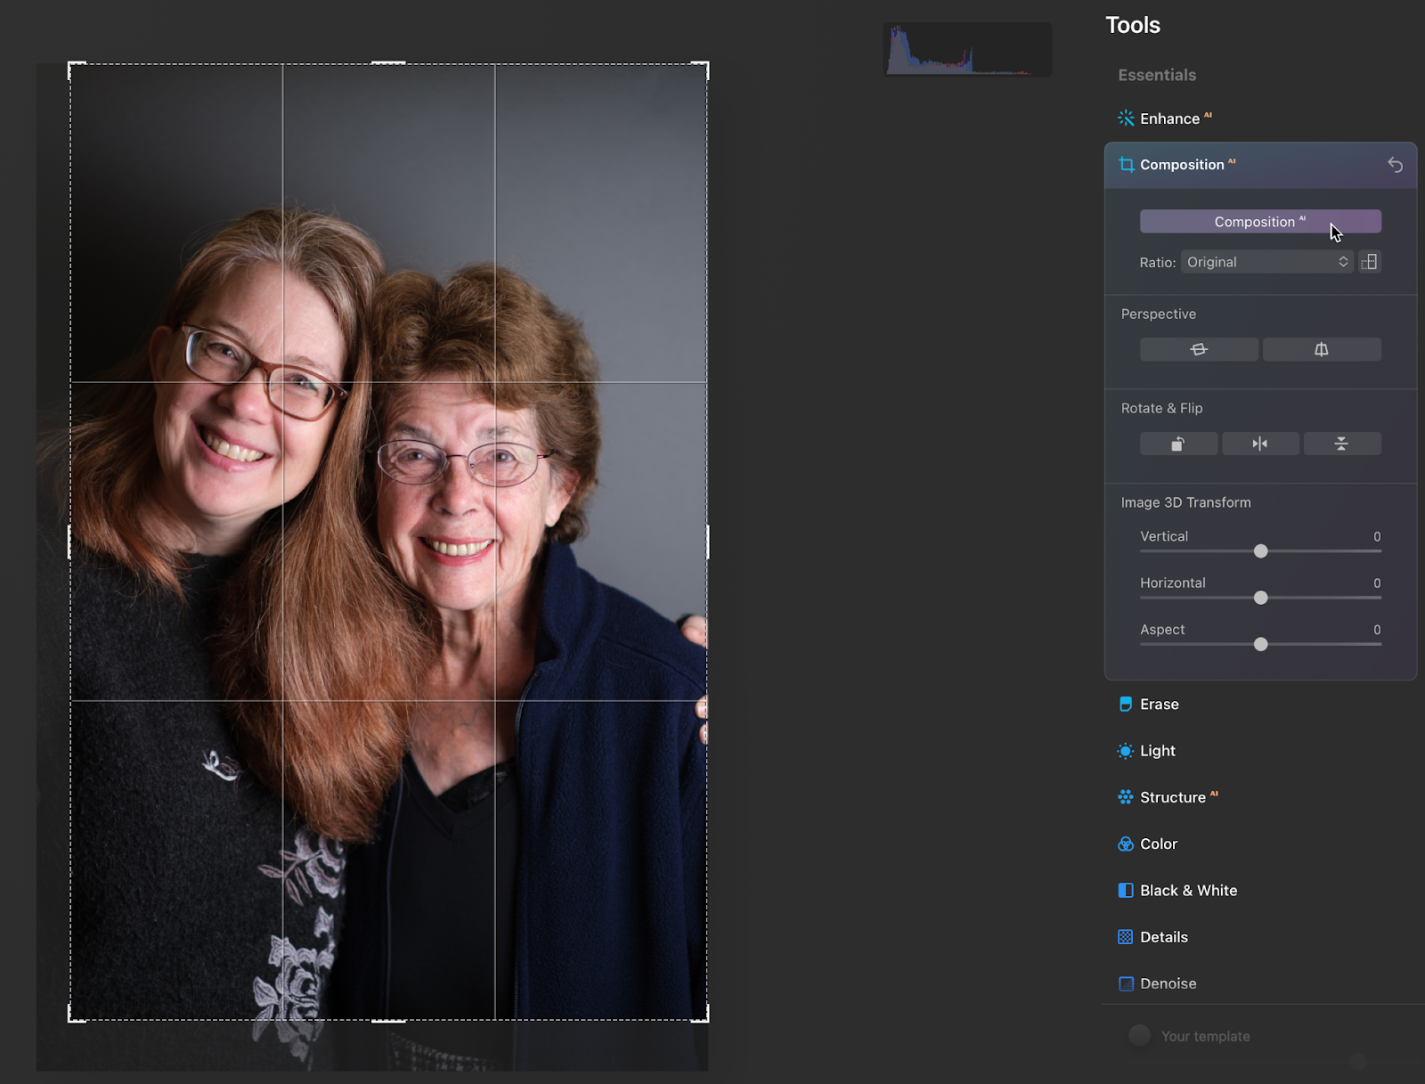
Task: Click the Vertical value field showing 0
Action: (x=1377, y=536)
